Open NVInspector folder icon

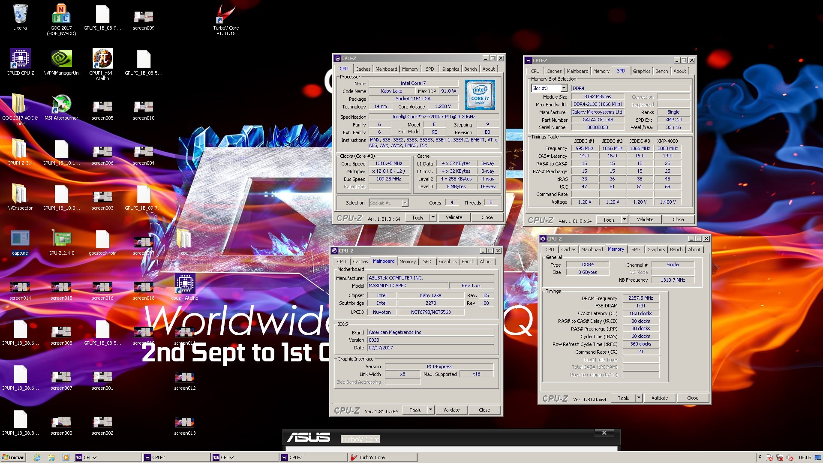(20, 197)
